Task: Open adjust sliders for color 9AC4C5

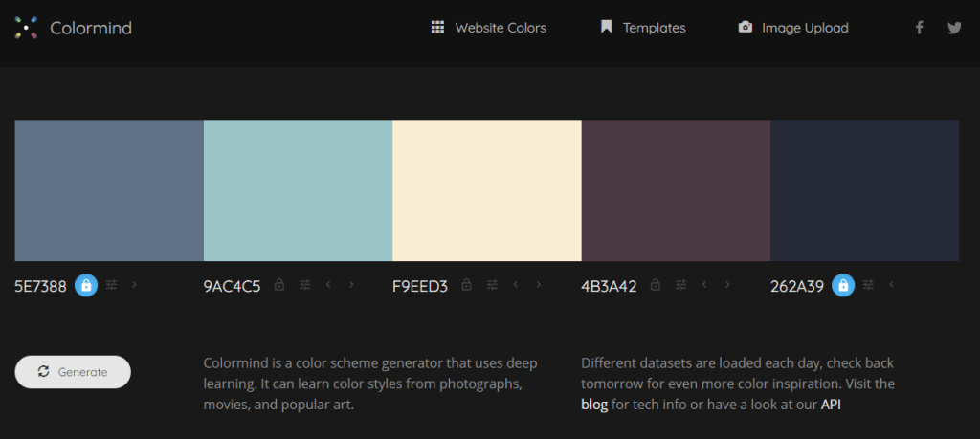Action: [x=305, y=285]
